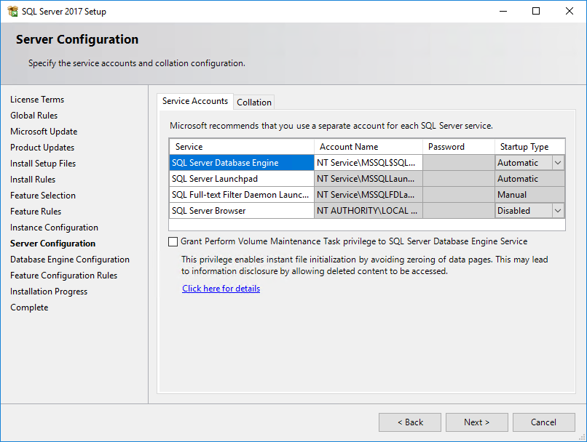Select SQL Server Database Engine service row
This screenshot has height=442, width=587.
point(242,163)
